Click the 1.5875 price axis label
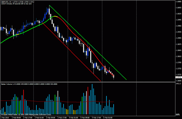 tap(179, 44)
